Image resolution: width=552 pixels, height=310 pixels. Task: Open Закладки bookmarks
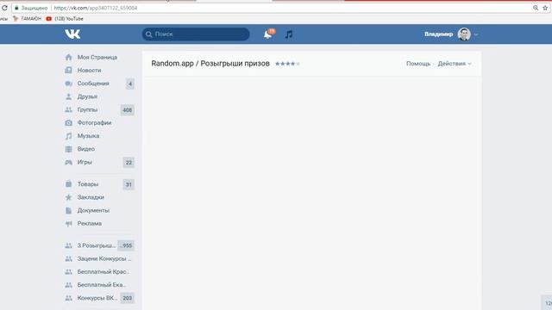(91, 197)
